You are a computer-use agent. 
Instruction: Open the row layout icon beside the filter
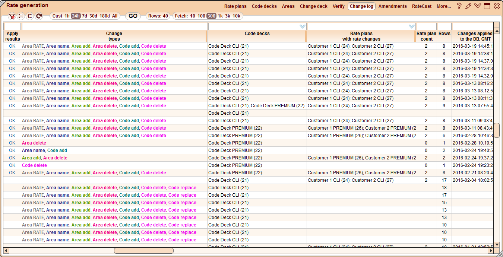click(x=21, y=16)
